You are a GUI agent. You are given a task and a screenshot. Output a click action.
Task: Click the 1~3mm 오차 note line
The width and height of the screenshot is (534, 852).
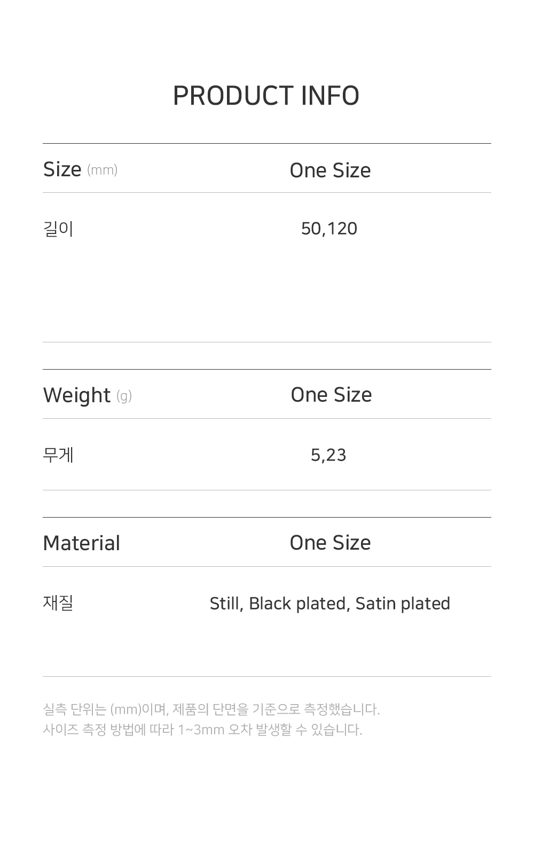[x=202, y=730]
